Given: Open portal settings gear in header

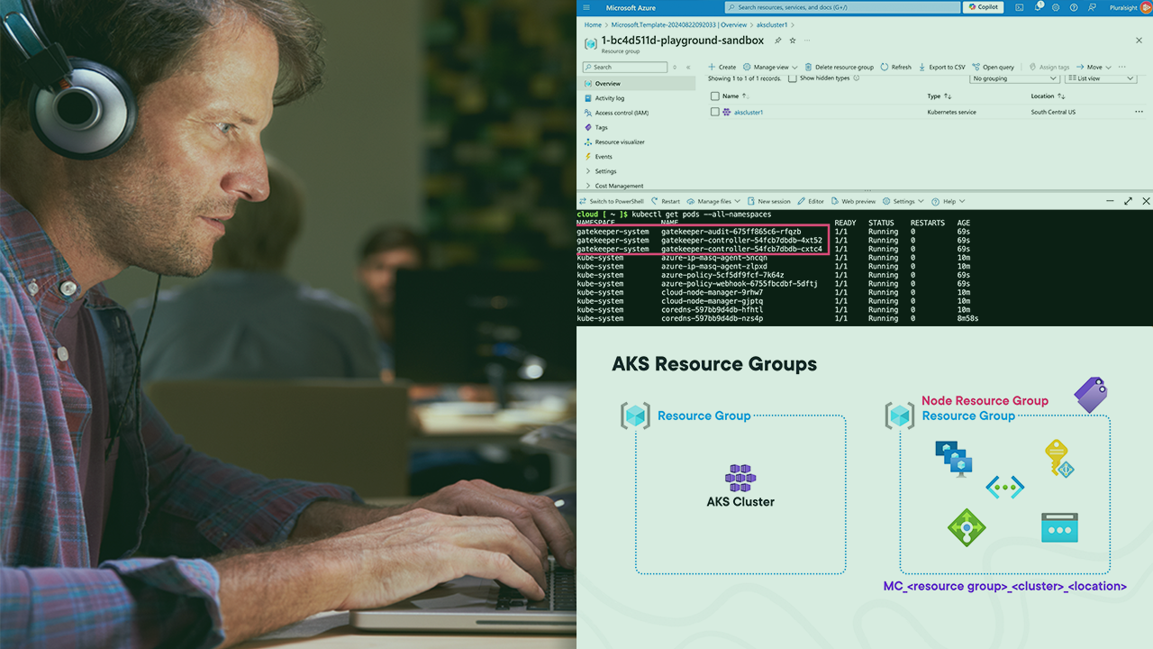Looking at the screenshot, I should tap(1057, 7).
